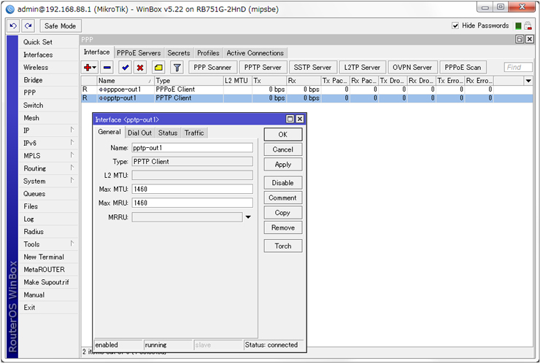This screenshot has width=540, height=363.
Task: Click the undo arrow icon
Action: (x=13, y=26)
